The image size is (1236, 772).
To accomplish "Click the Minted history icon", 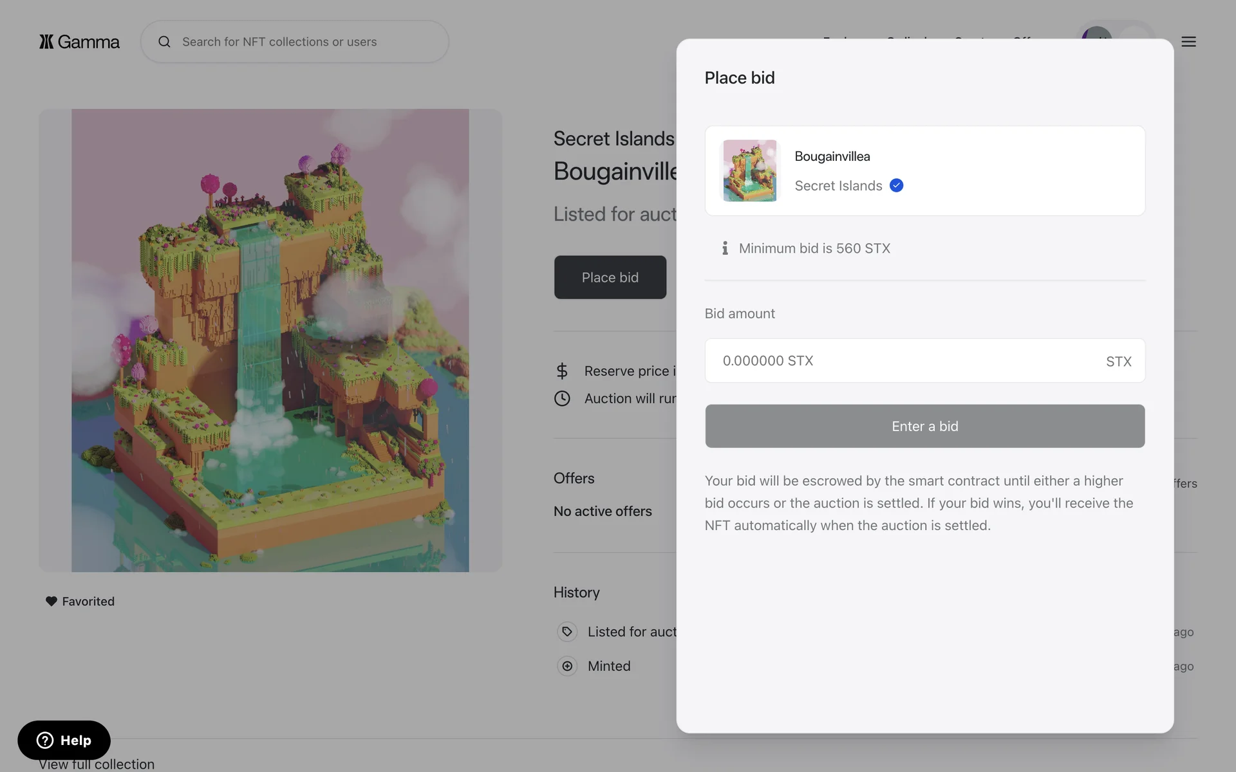I will [567, 666].
